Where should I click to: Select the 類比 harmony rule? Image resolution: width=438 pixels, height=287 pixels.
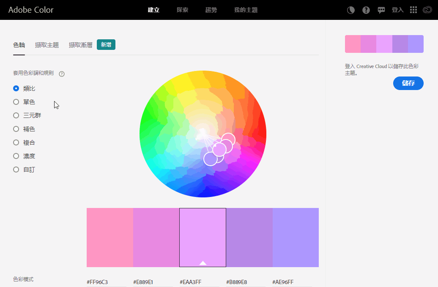(16, 88)
